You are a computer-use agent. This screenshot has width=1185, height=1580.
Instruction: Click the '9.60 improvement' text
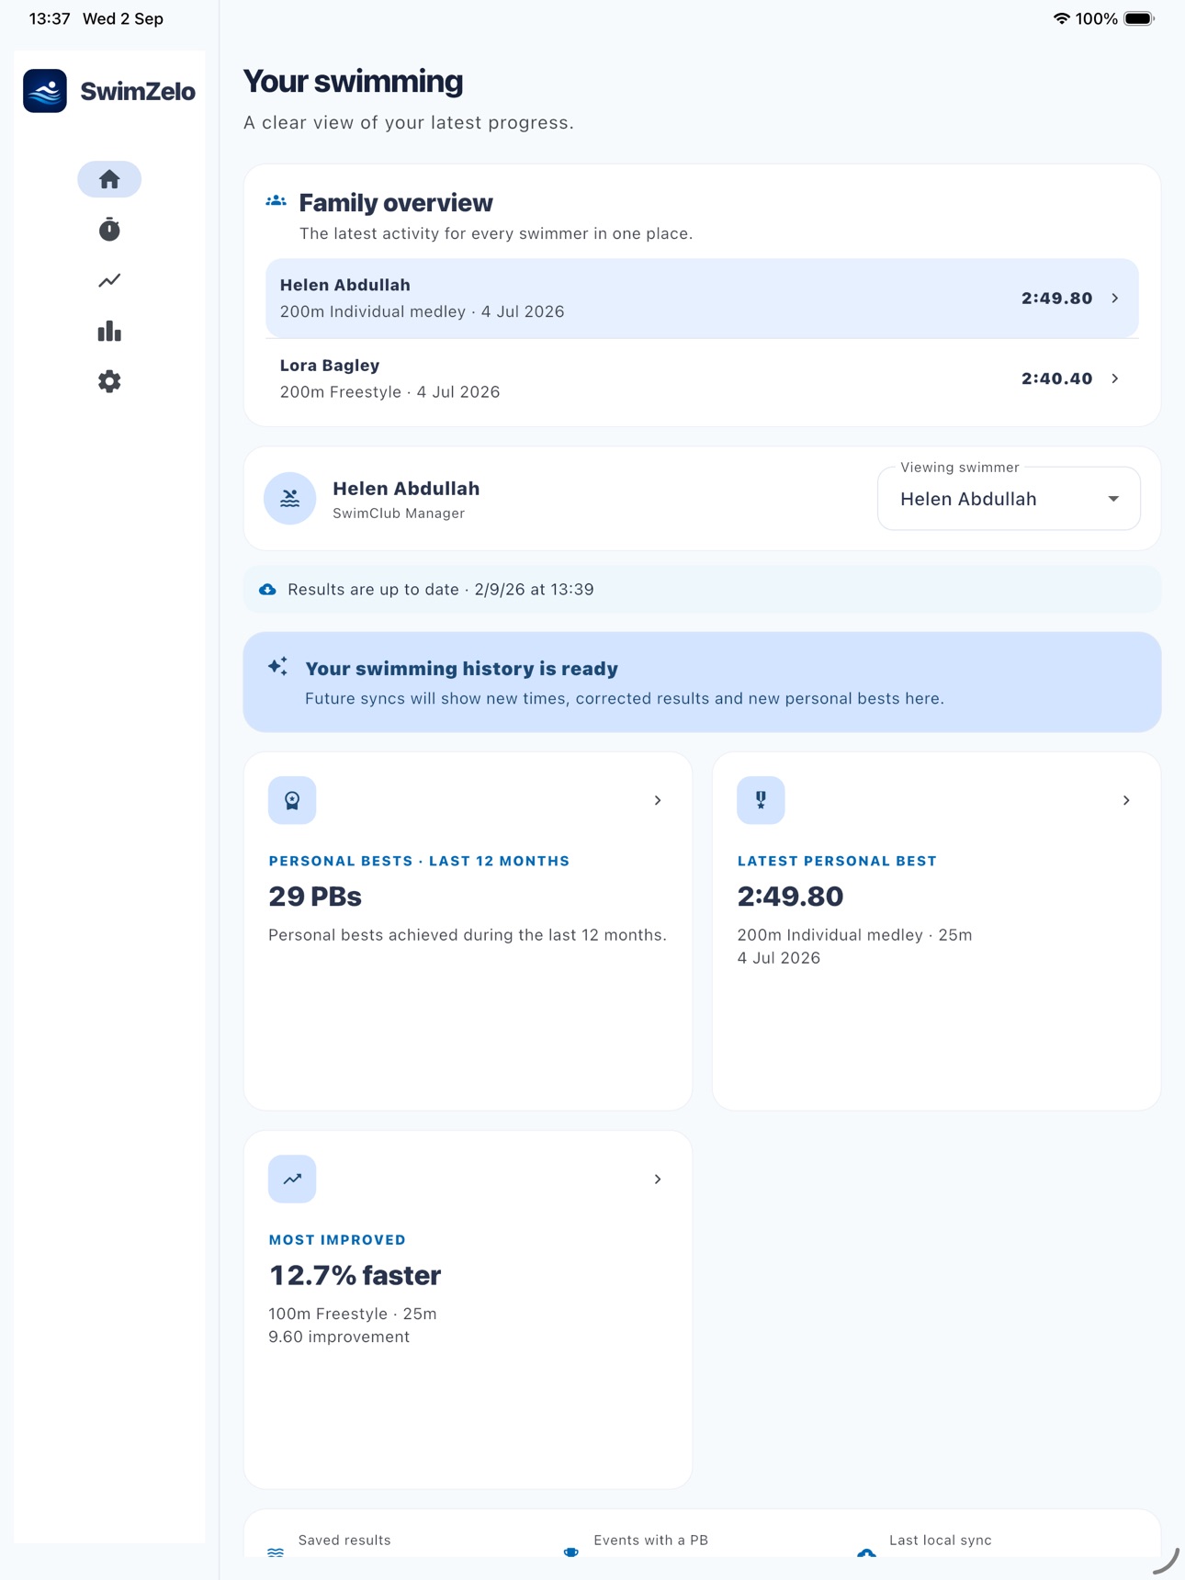click(339, 1337)
